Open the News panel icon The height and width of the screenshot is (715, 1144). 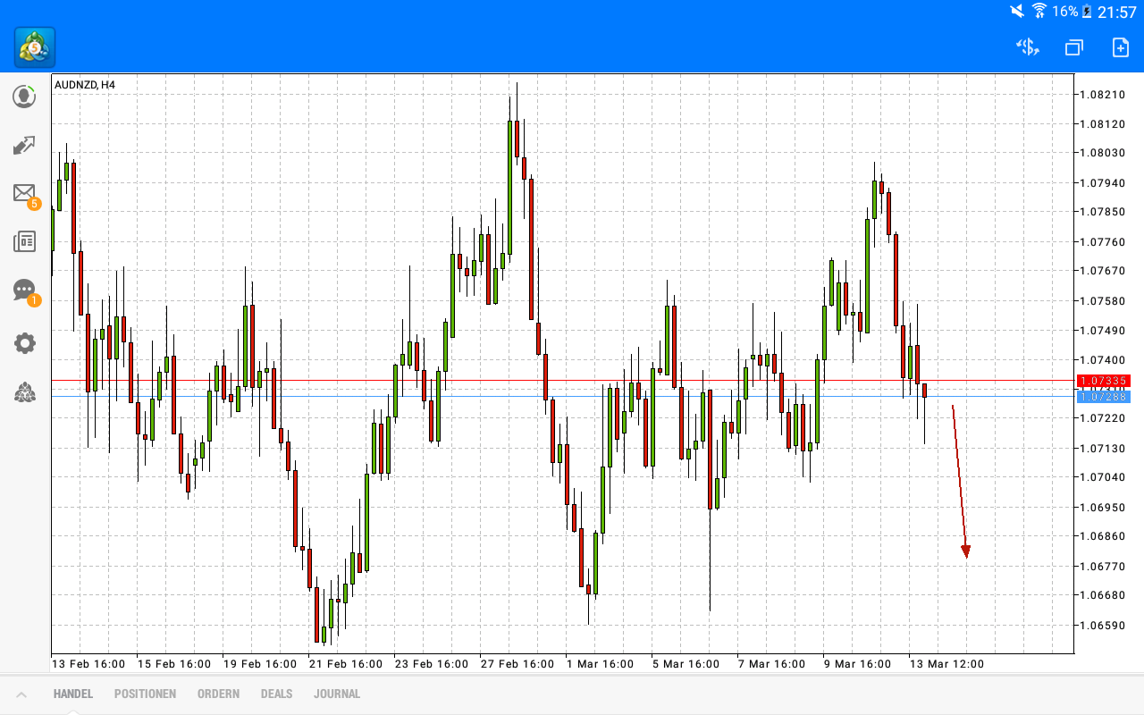pos(24,241)
